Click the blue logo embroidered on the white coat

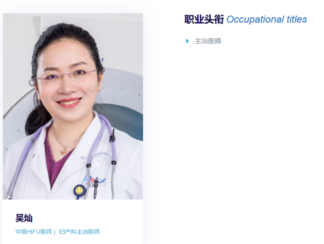94,180
